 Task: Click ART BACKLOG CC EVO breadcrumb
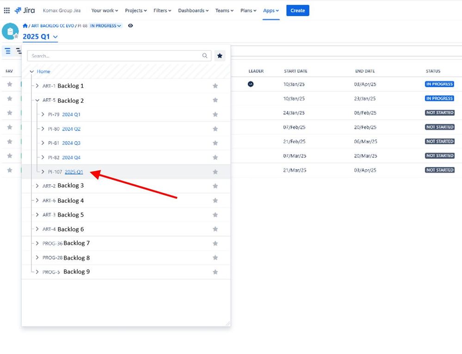click(x=53, y=25)
